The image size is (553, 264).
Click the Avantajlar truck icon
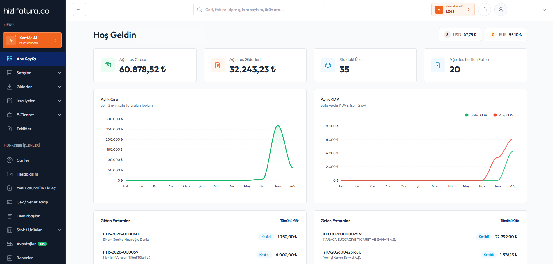point(10,244)
